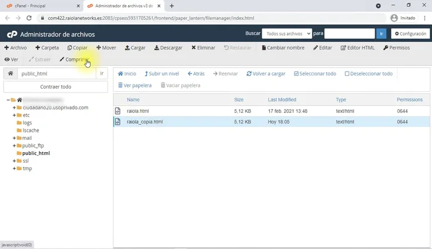Open the Todos sus archivos dropdown
The height and width of the screenshot is (249, 432).
(287, 33)
